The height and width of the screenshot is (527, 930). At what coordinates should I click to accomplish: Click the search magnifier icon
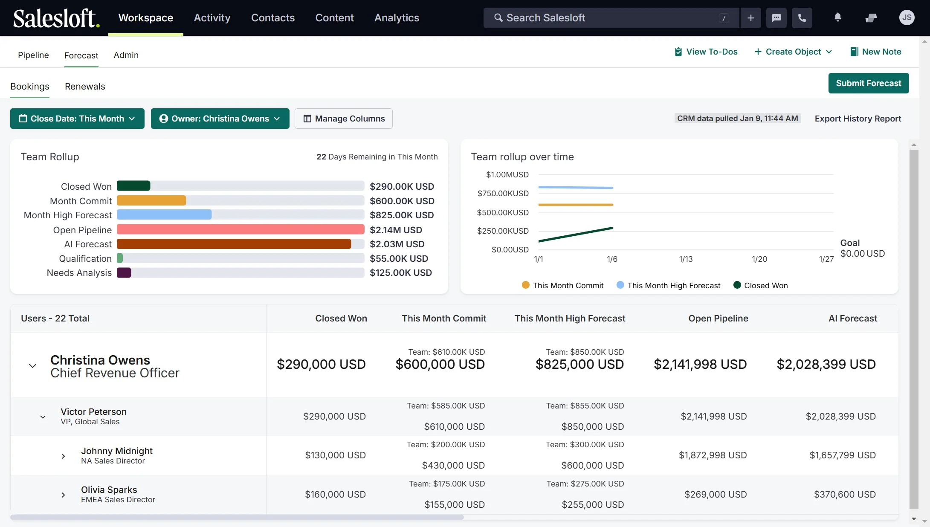pos(498,17)
